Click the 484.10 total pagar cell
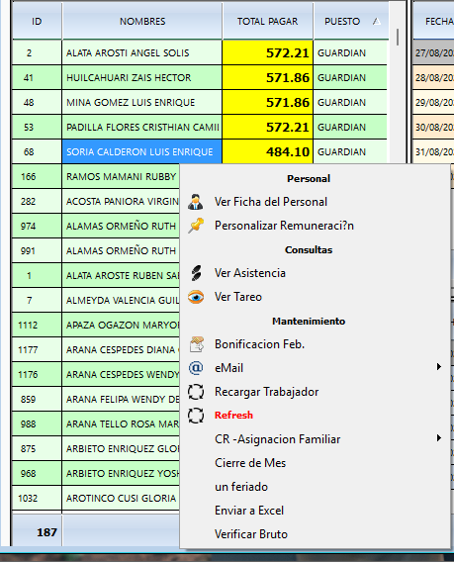This screenshot has height=564, width=454. [267, 151]
